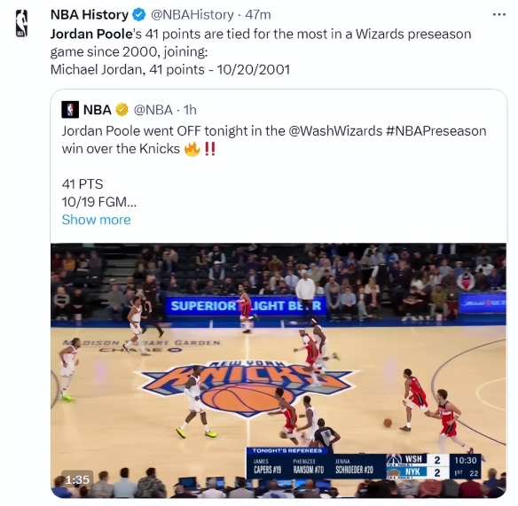Open the 1h timestamp on quoted tweet
Viewport: 518px width, 506px height.
pyautogui.click(x=190, y=110)
